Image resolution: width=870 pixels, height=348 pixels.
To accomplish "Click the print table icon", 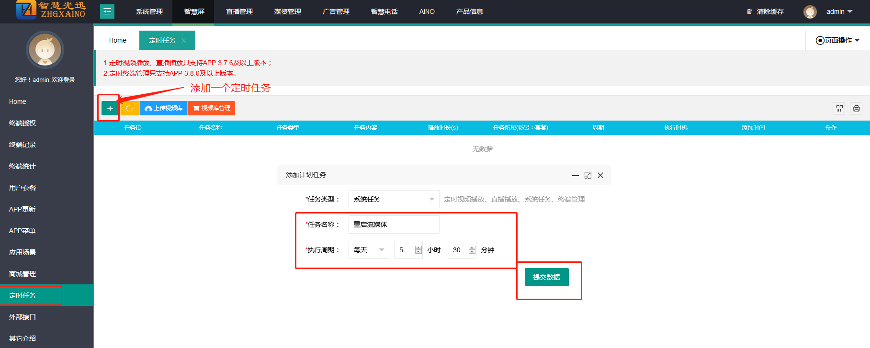I will click(856, 108).
